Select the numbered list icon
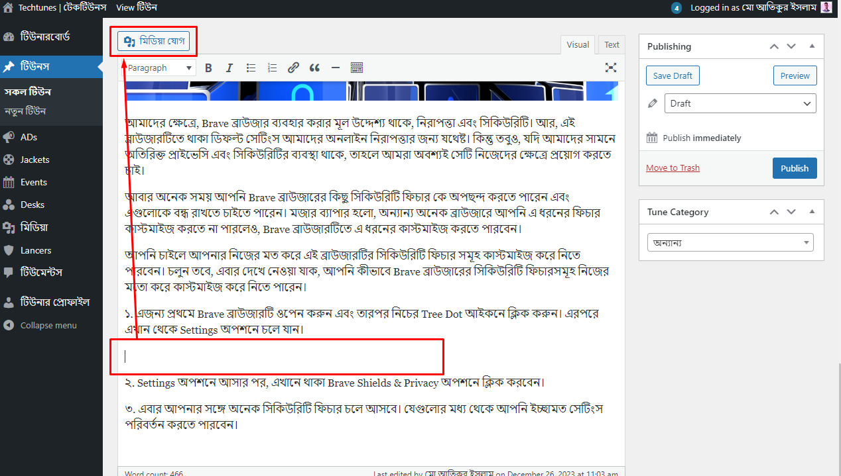 coord(272,67)
